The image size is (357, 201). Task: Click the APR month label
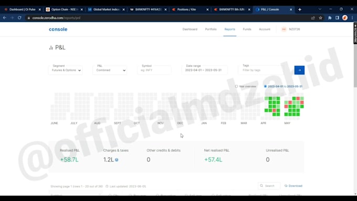click(263, 123)
